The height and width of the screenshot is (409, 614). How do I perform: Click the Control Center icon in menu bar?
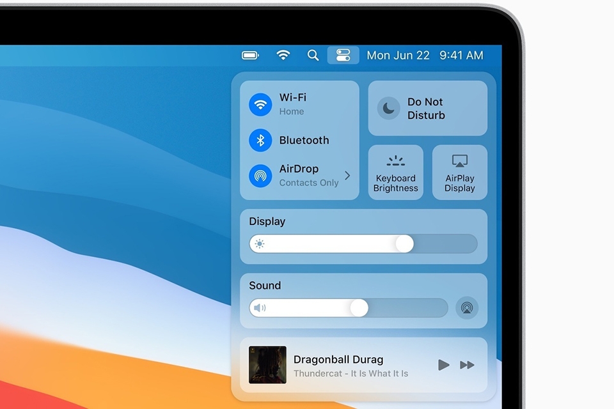(343, 55)
